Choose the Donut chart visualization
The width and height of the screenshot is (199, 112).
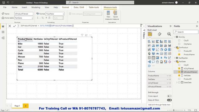pyautogui.click(x=165, y=49)
